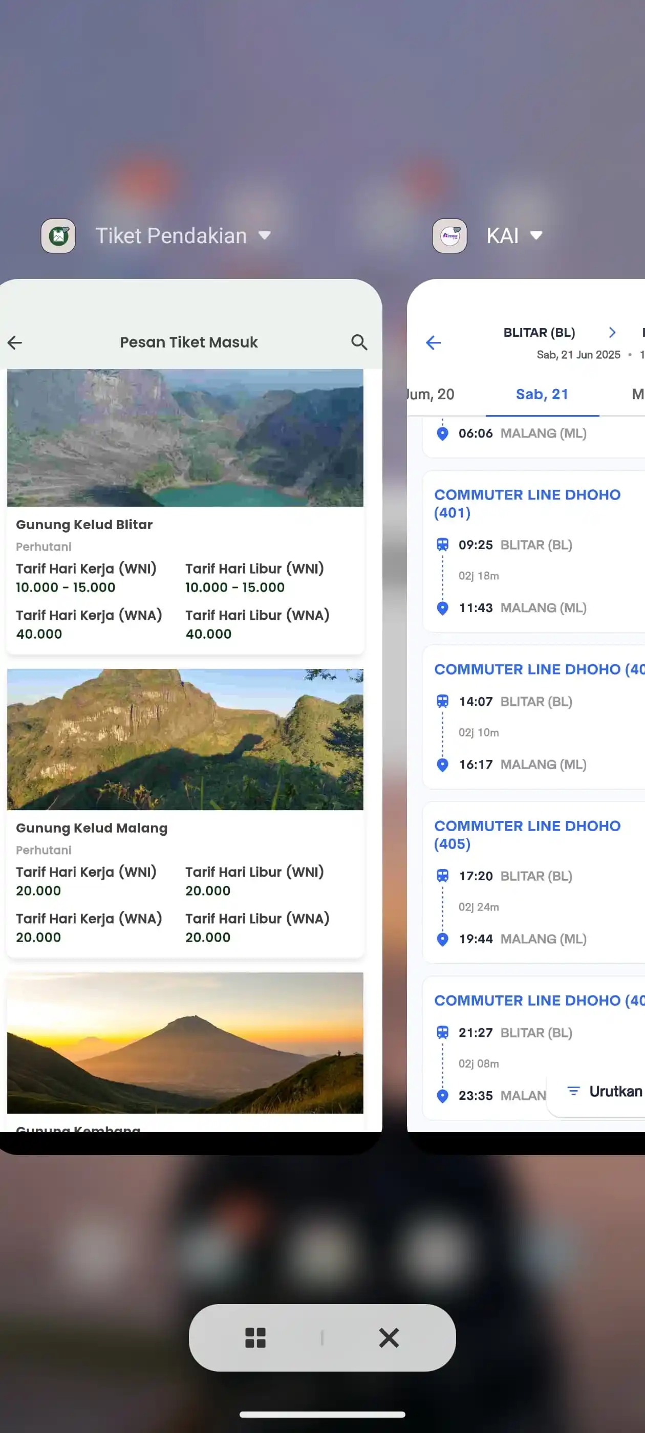Select the Gunung Kelud Blitar crater photo
This screenshot has width=645, height=1433.
pyautogui.click(x=185, y=438)
